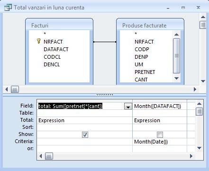Click the query icon in title bar
The image size is (209, 171).
[x=8, y=8]
